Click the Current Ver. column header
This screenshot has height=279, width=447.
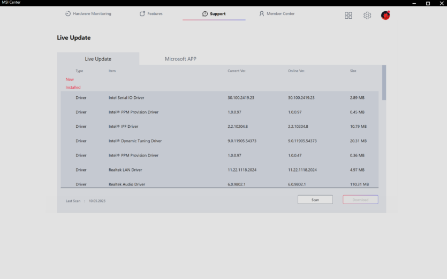[237, 71]
